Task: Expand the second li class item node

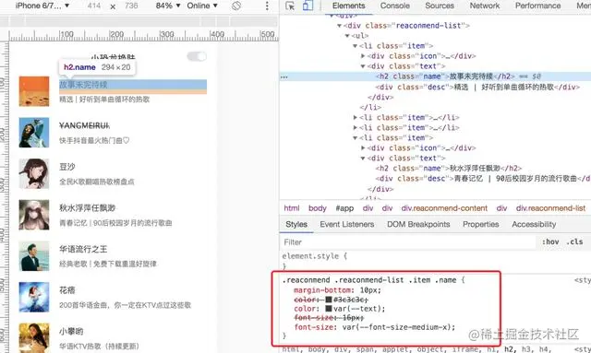Action: pos(355,117)
